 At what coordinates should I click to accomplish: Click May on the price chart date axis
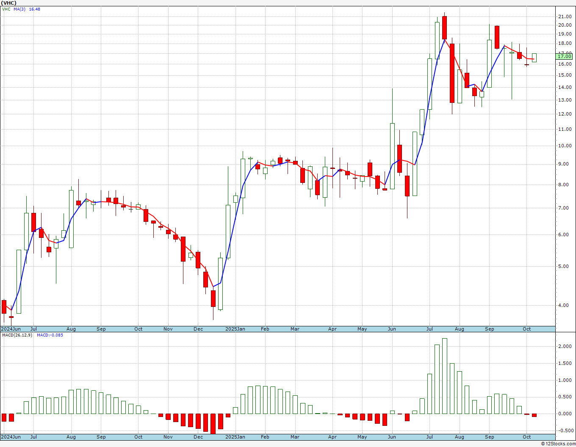(x=362, y=329)
